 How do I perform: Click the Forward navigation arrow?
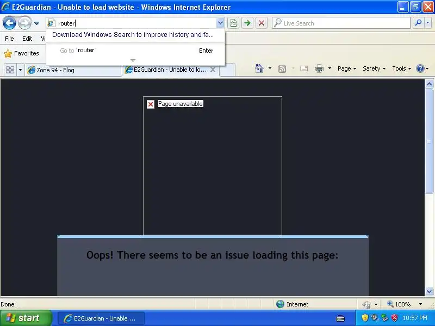[x=24, y=23]
